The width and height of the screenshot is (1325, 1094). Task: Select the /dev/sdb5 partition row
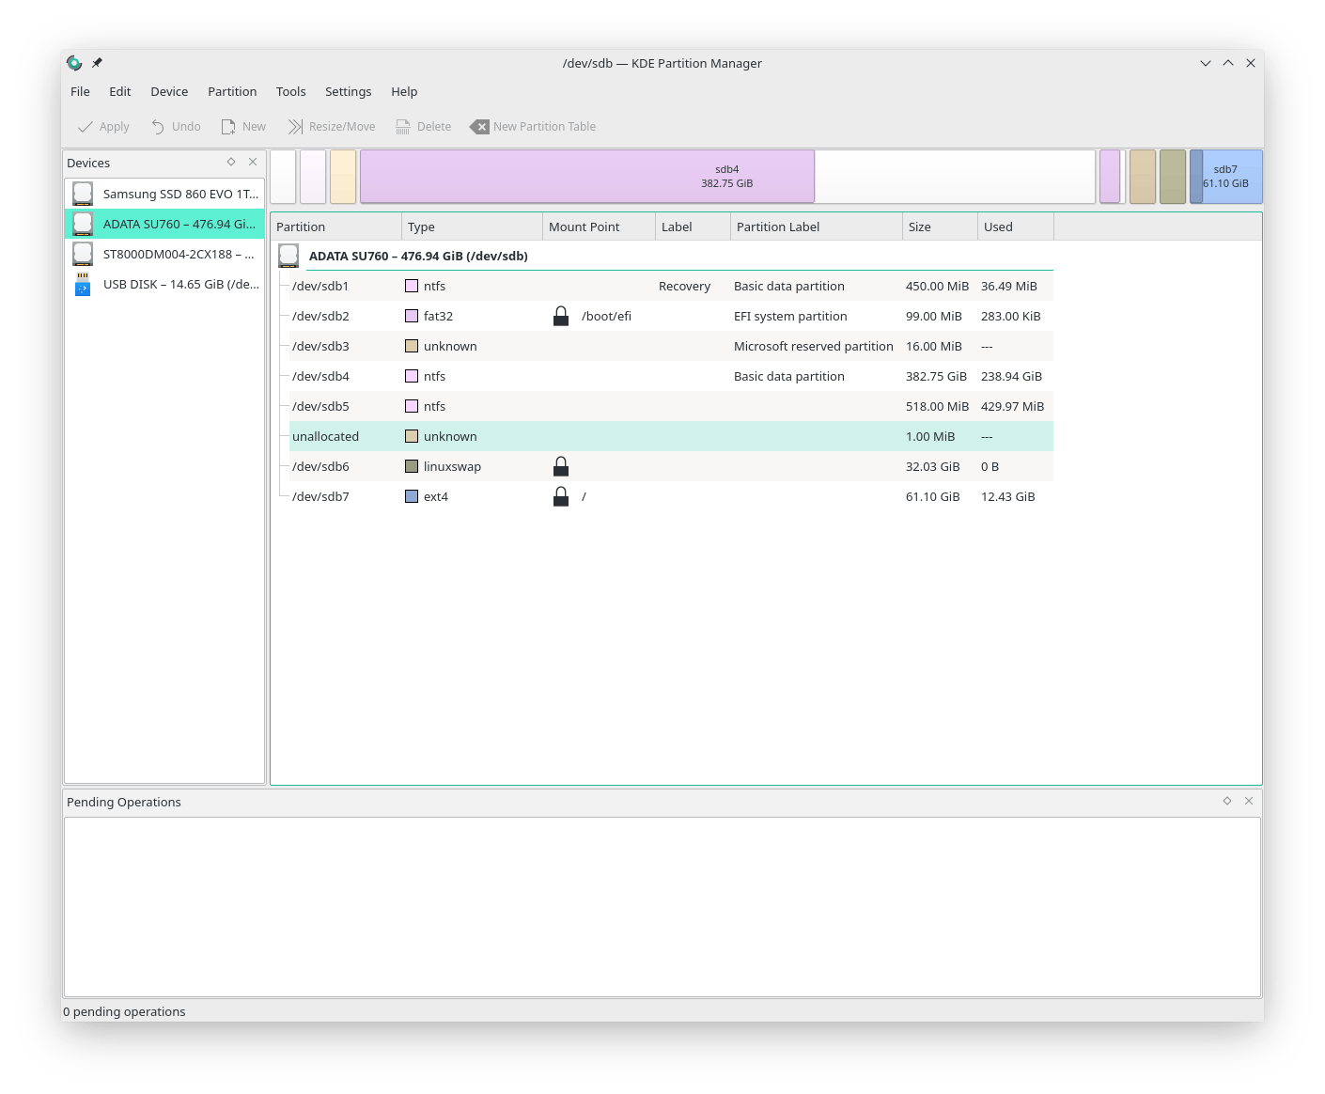click(671, 406)
